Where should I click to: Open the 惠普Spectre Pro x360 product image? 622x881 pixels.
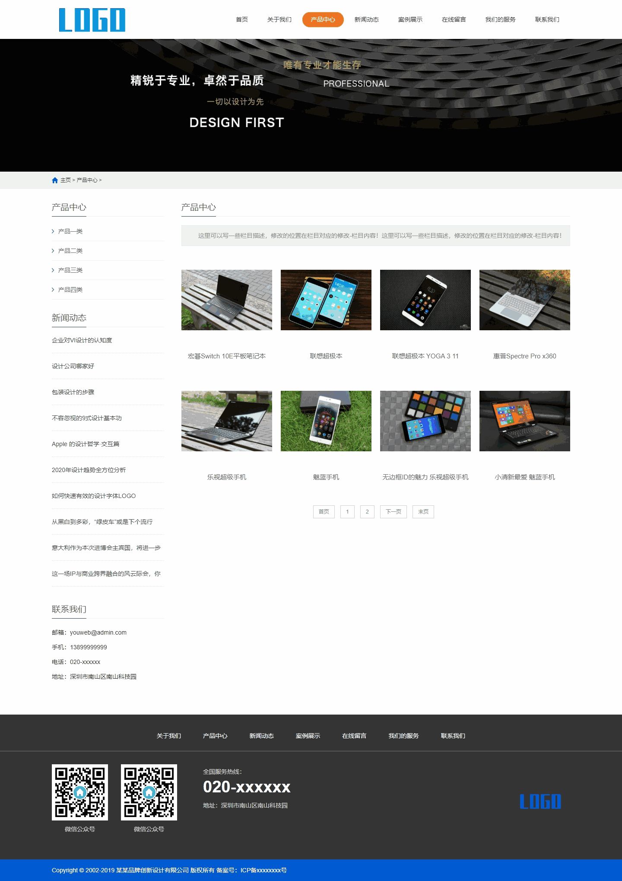point(524,300)
